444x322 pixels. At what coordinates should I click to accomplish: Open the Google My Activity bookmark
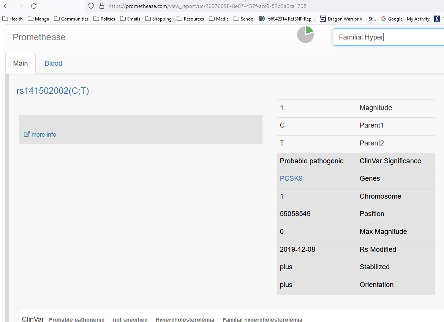(x=405, y=19)
